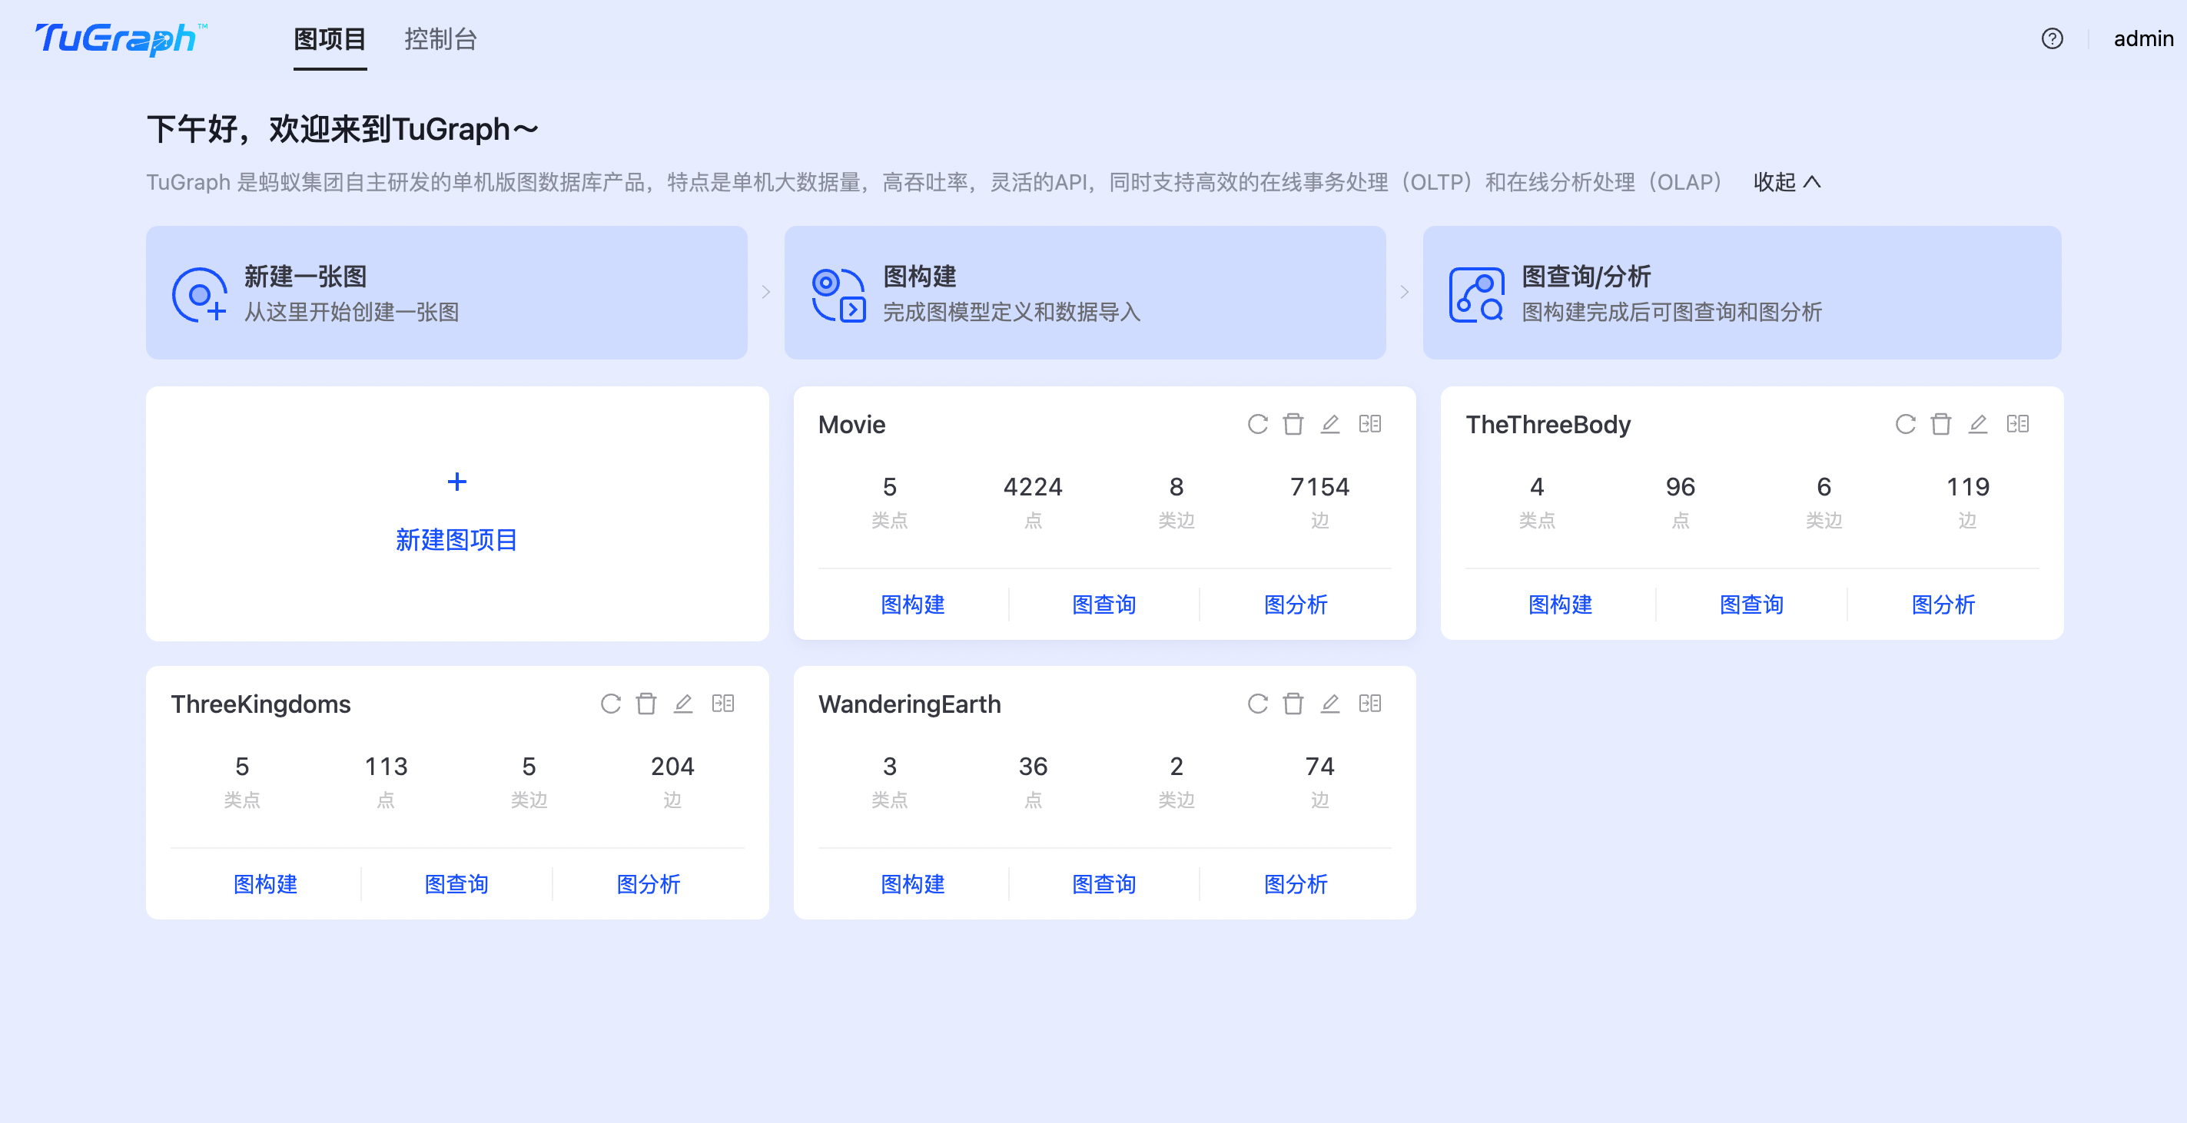
Task: Click the 119 edge count on TheThreeBody
Action: (1967, 486)
